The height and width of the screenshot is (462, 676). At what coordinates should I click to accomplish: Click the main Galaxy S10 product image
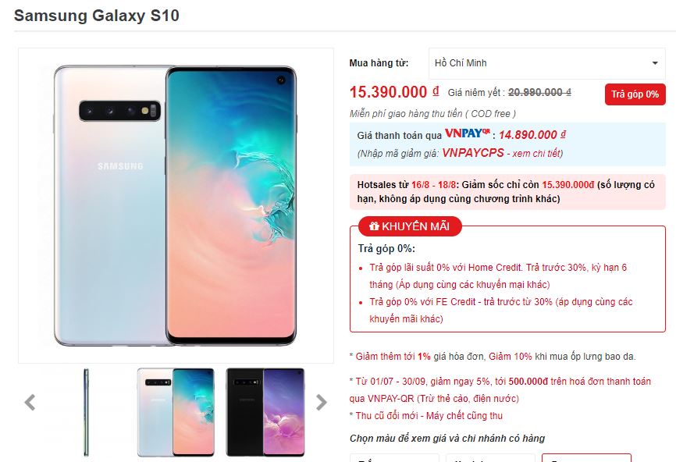(176, 205)
